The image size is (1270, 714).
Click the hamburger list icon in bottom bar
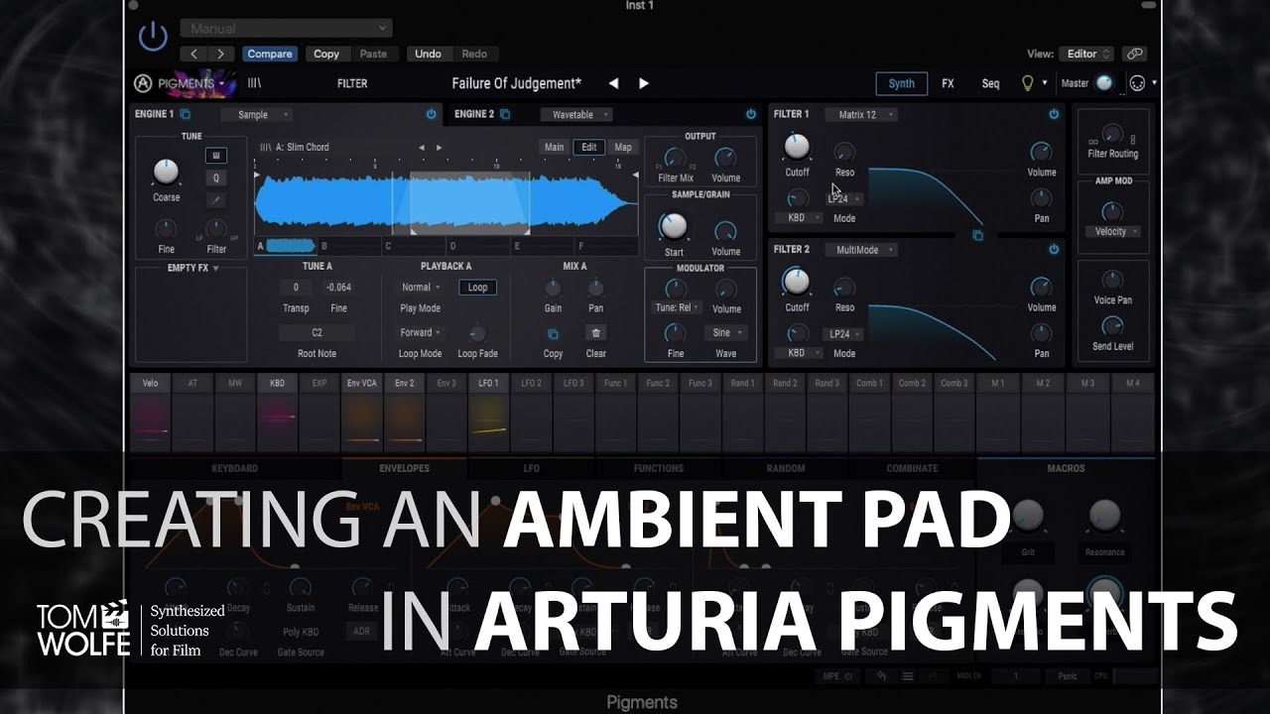(907, 676)
